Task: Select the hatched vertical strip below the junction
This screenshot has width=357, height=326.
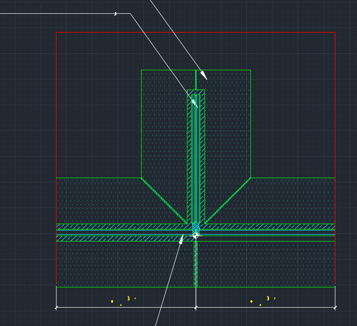Action: tap(196, 264)
